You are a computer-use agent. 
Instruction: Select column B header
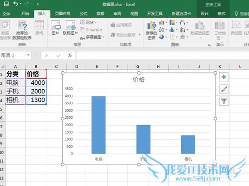coord(36,67)
